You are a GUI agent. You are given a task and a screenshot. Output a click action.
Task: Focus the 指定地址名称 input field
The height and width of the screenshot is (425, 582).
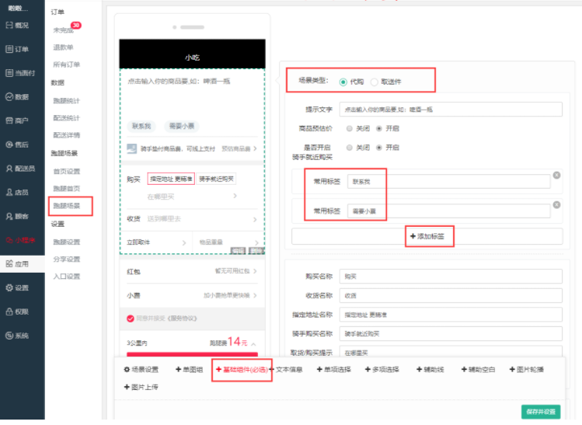(x=451, y=315)
